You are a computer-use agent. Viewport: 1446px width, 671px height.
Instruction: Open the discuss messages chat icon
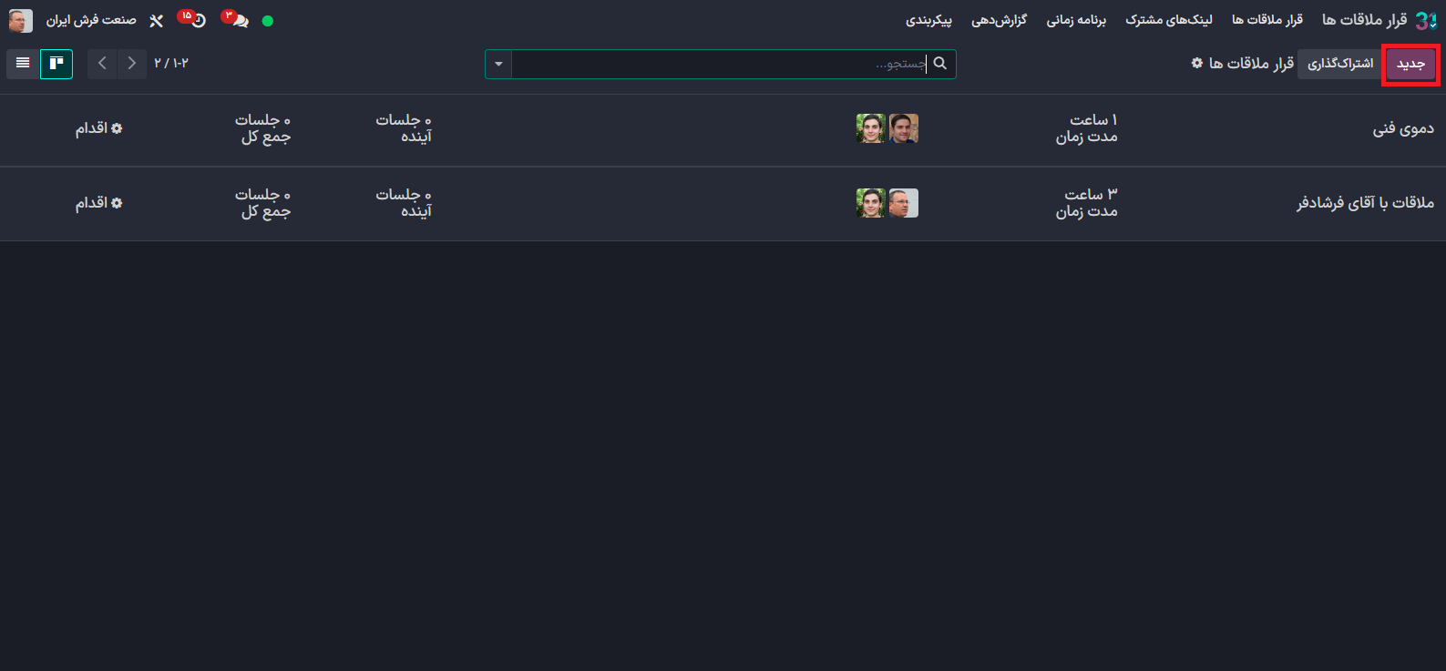(x=237, y=20)
